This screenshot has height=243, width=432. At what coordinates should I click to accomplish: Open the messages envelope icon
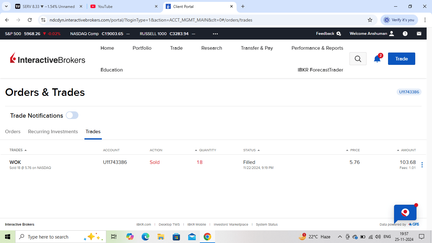[419, 34]
